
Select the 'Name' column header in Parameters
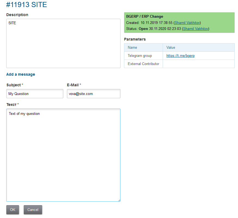[x=132, y=48]
